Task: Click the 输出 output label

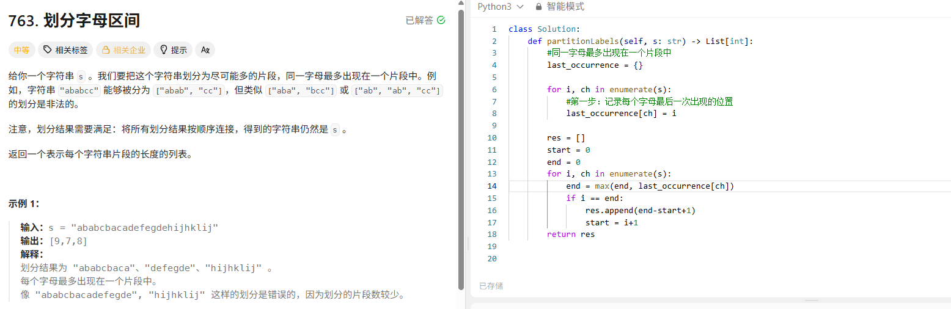Action: 33,241
